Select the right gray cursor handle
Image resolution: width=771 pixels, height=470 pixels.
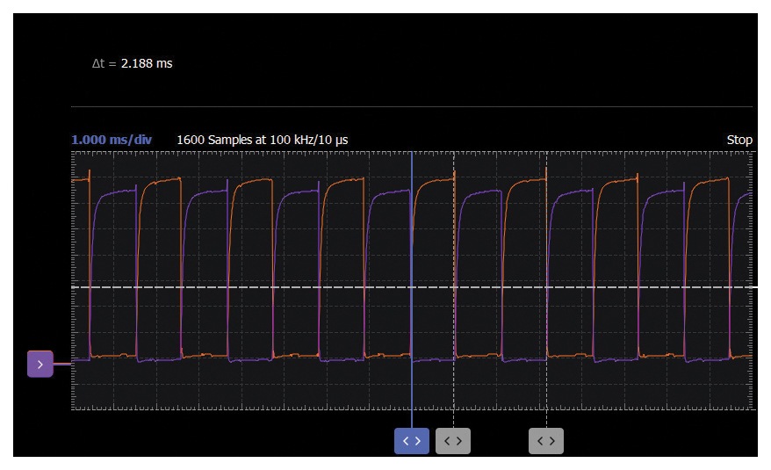(x=545, y=441)
